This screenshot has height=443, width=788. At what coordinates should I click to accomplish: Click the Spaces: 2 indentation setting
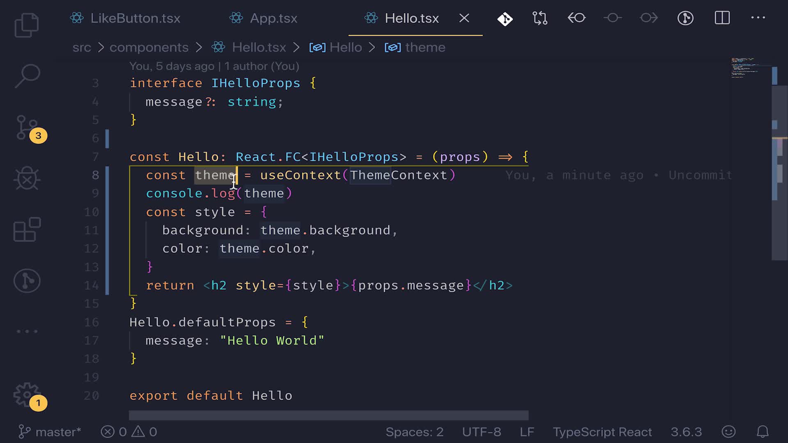(x=415, y=432)
